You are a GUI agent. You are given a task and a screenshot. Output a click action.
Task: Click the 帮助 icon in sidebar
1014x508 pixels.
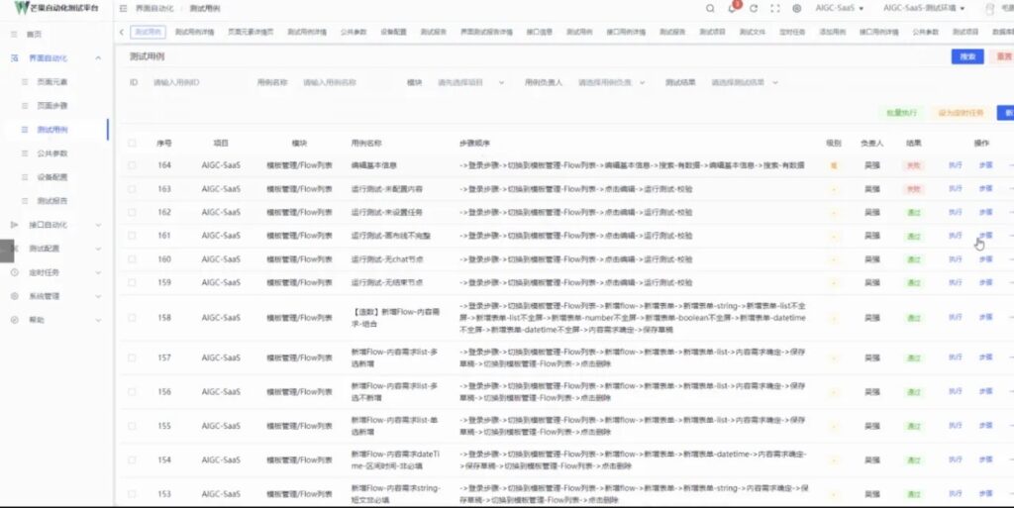(x=14, y=320)
